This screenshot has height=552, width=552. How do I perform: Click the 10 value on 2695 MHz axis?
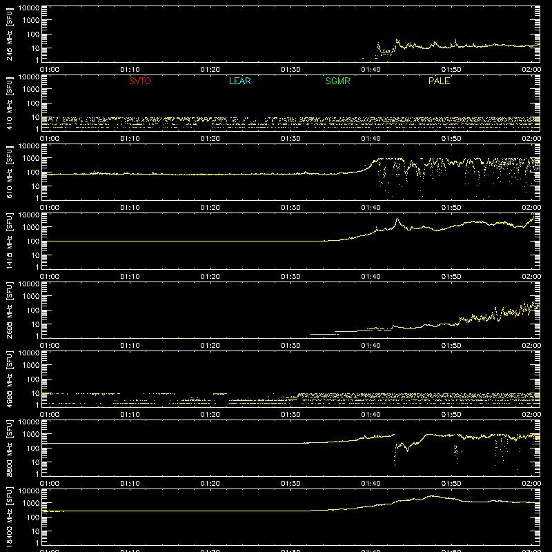tap(35, 324)
